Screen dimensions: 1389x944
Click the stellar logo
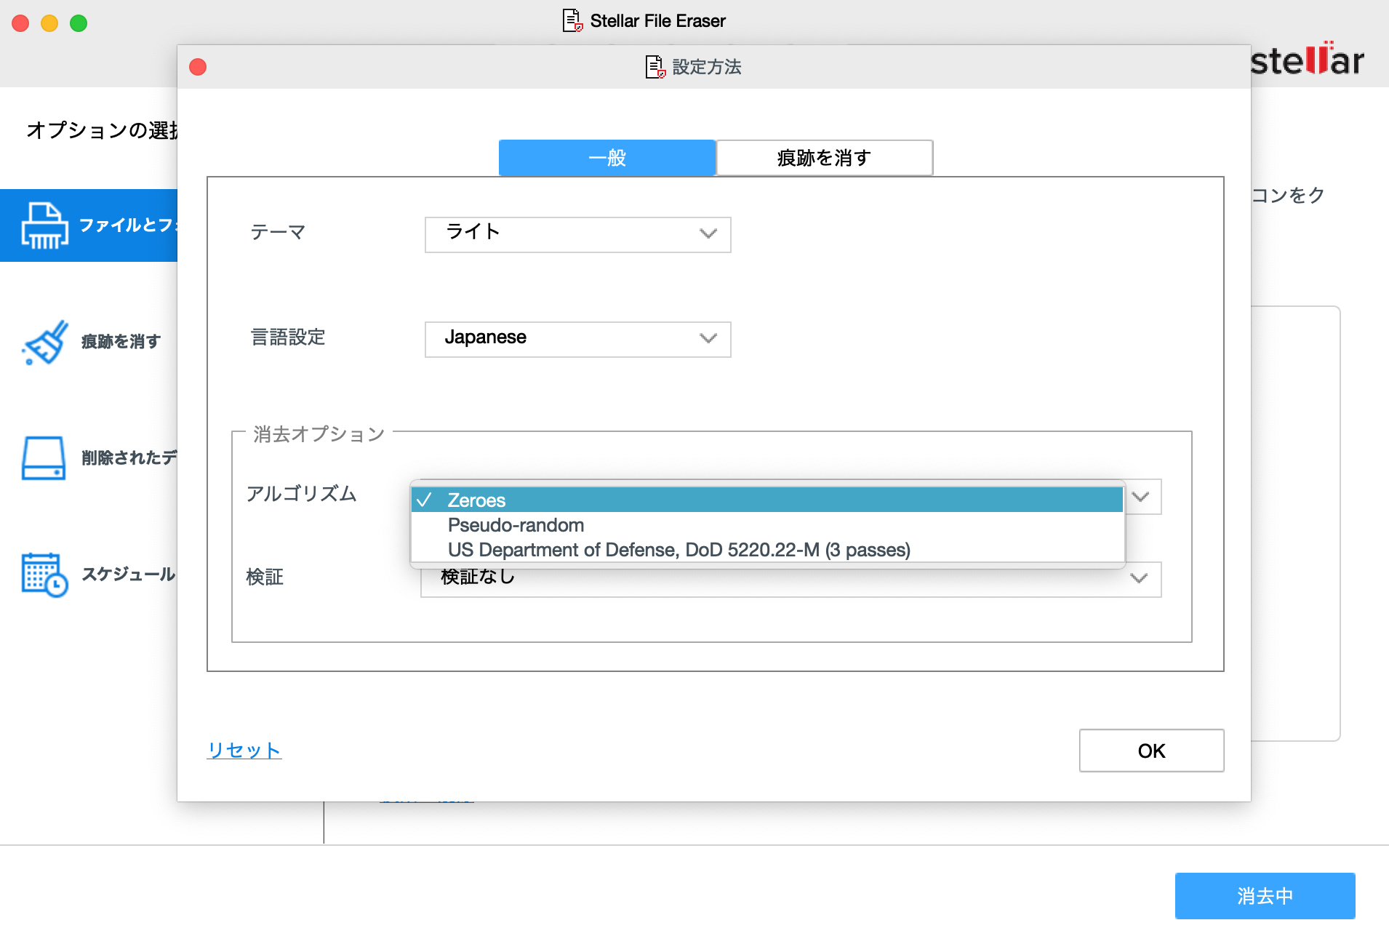click(x=1307, y=60)
